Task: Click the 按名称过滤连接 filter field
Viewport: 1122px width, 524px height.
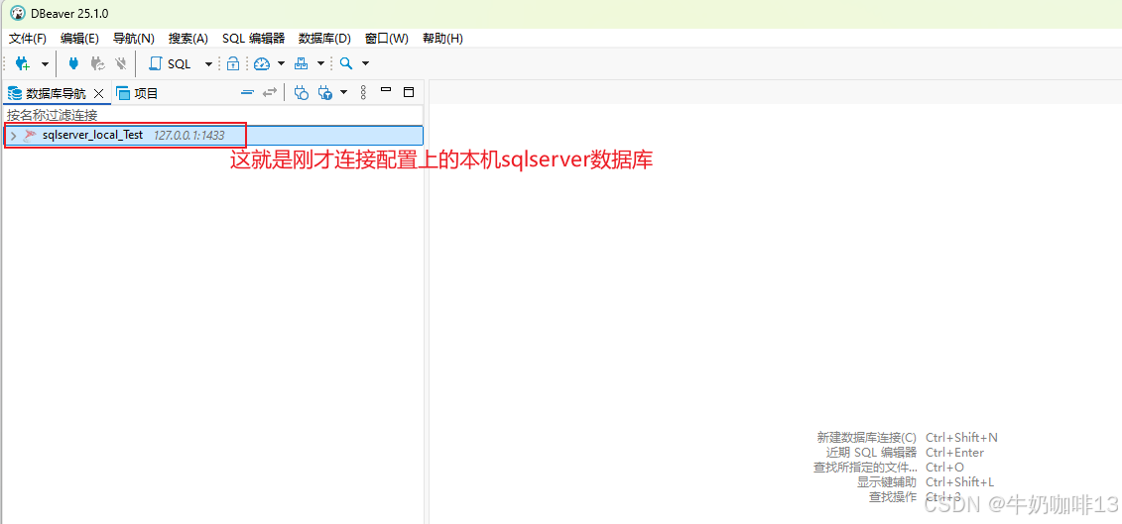Action: (x=213, y=114)
